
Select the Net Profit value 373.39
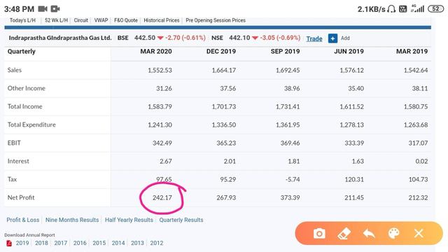[x=290, y=197]
